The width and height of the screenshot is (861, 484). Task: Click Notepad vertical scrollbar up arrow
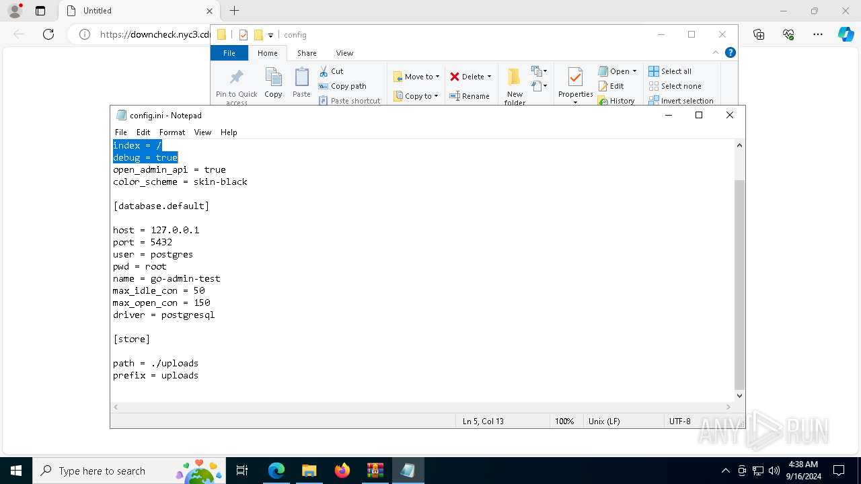(x=739, y=145)
